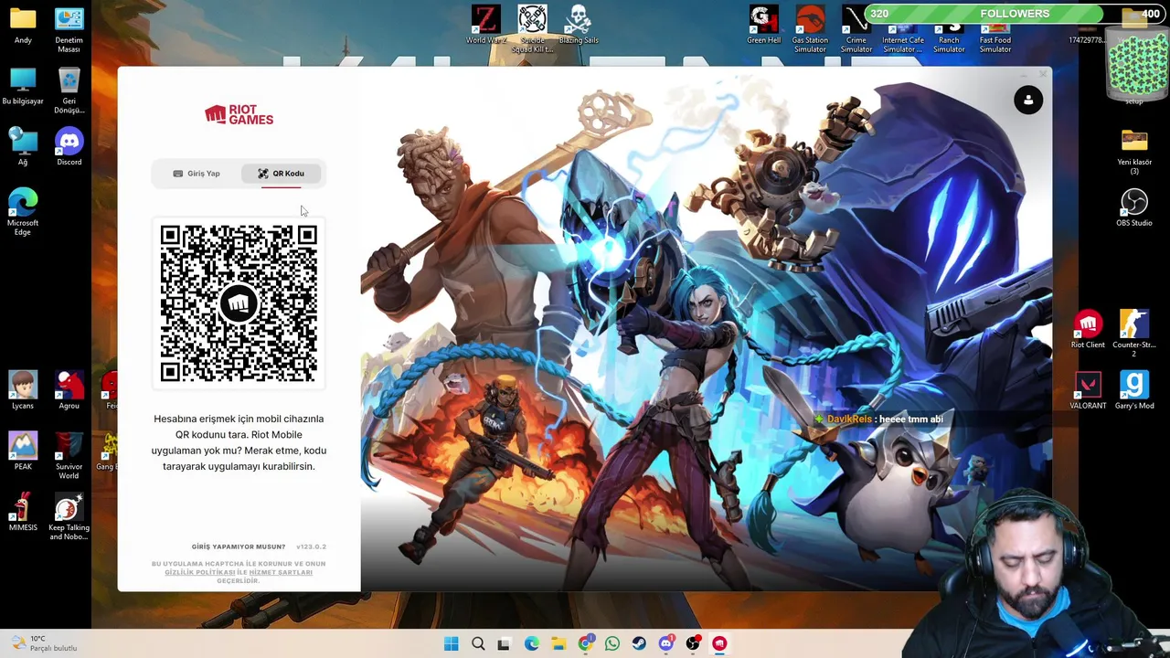Launch Keep Talking and Nobody Explodes shortcut
The height and width of the screenshot is (658, 1170).
[x=69, y=517]
